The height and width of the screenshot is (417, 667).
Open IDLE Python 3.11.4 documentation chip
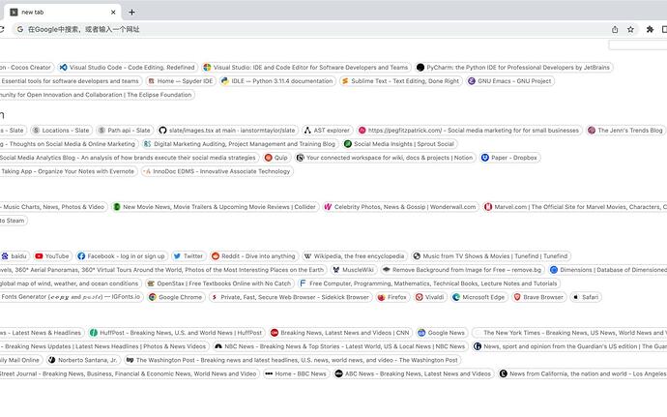[277, 81]
